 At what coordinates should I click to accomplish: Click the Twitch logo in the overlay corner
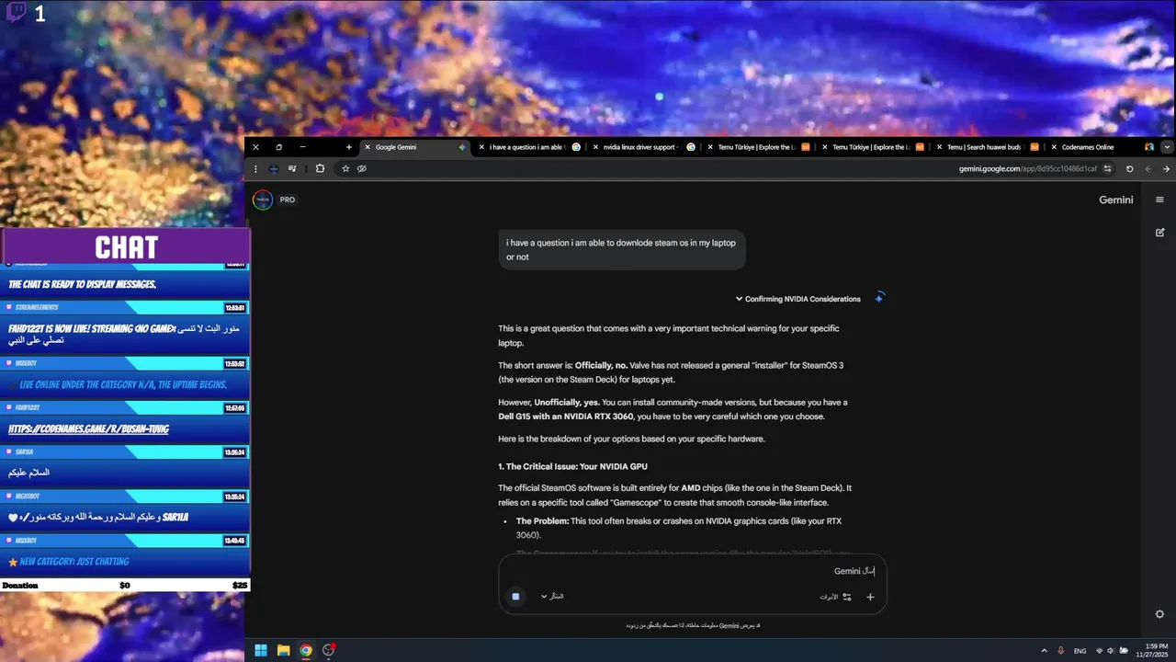click(16, 14)
